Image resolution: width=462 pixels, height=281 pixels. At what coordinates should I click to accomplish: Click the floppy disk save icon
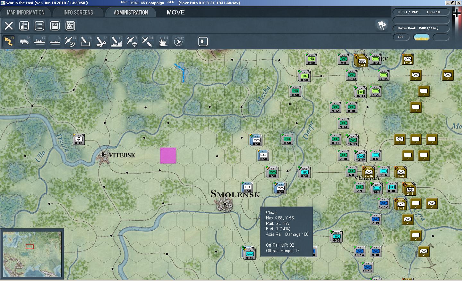coord(55,26)
